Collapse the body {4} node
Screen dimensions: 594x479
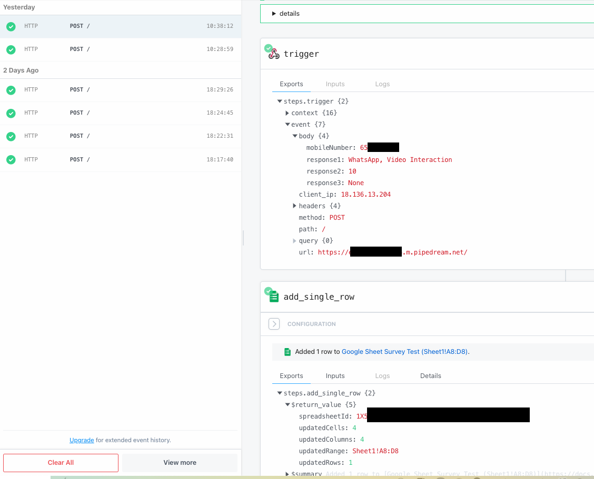[x=295, y=136]
